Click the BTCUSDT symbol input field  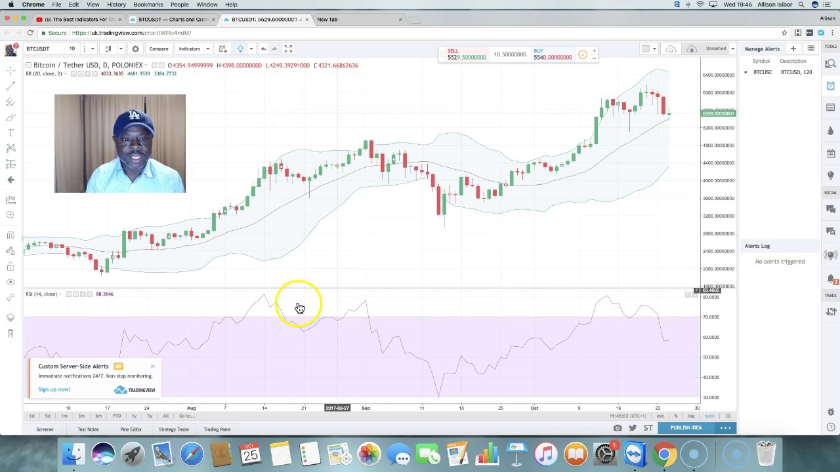click(x=42, y=49)
